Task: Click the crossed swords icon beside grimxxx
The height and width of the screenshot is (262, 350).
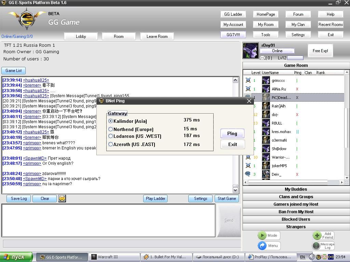Action: coord(248,80)
